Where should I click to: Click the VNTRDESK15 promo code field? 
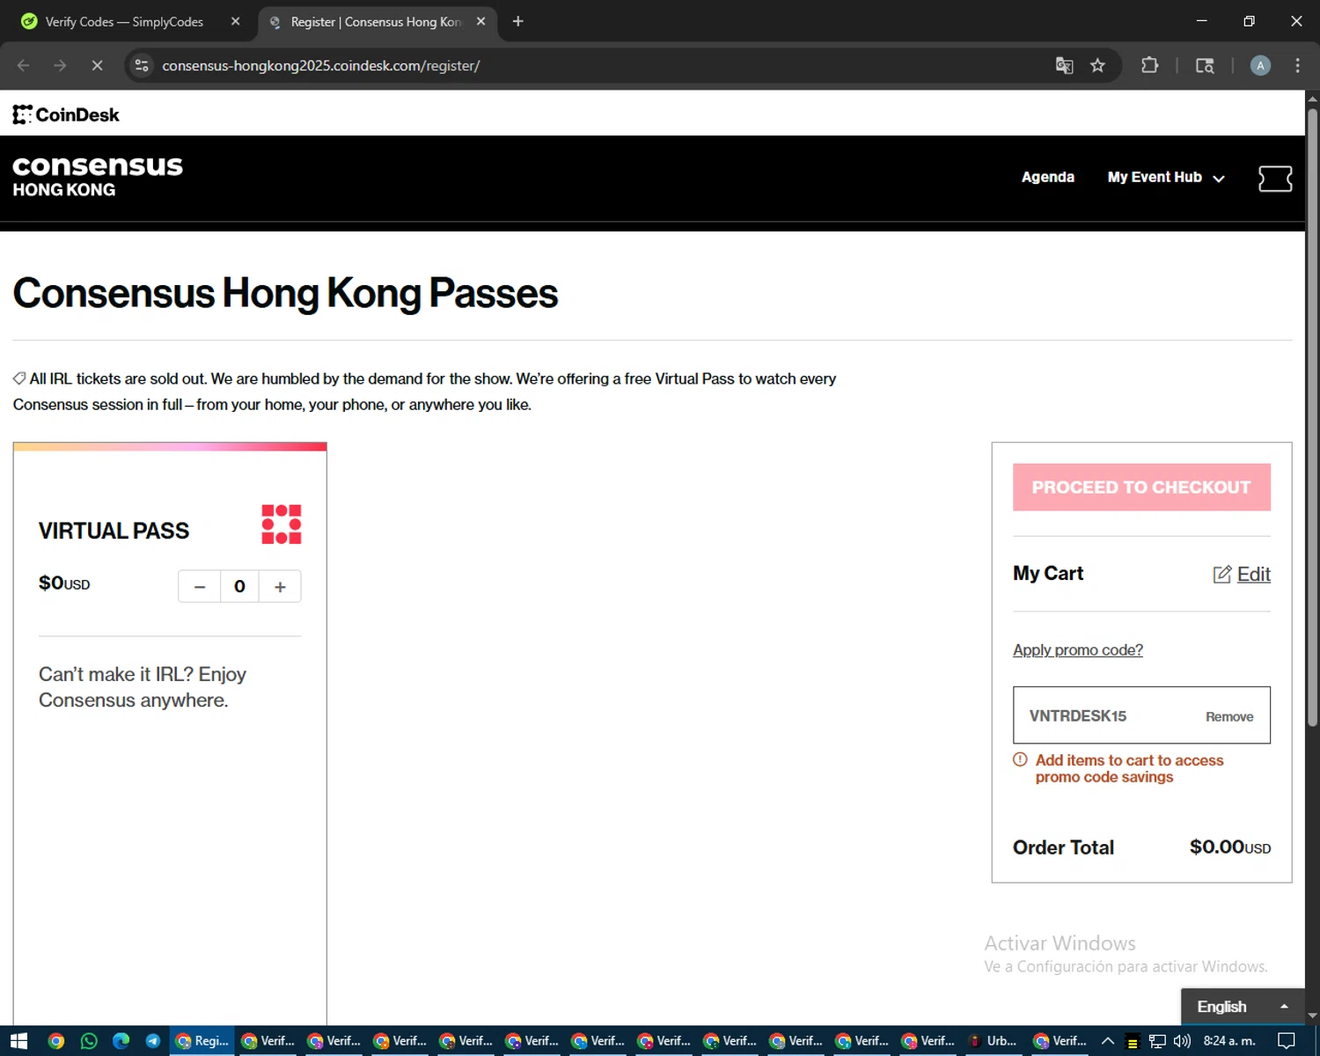pyautogui.click(x=1141, y=715)
